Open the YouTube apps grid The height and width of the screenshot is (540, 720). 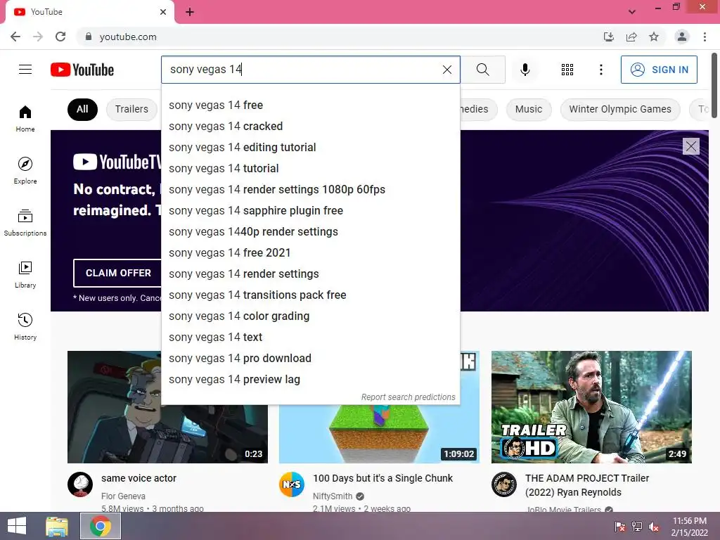point(567,70)
